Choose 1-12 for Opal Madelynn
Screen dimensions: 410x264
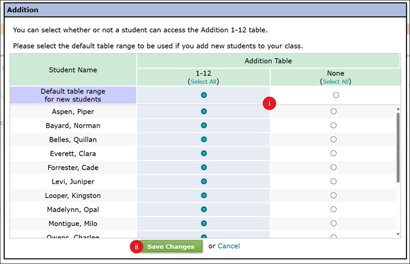204,210
